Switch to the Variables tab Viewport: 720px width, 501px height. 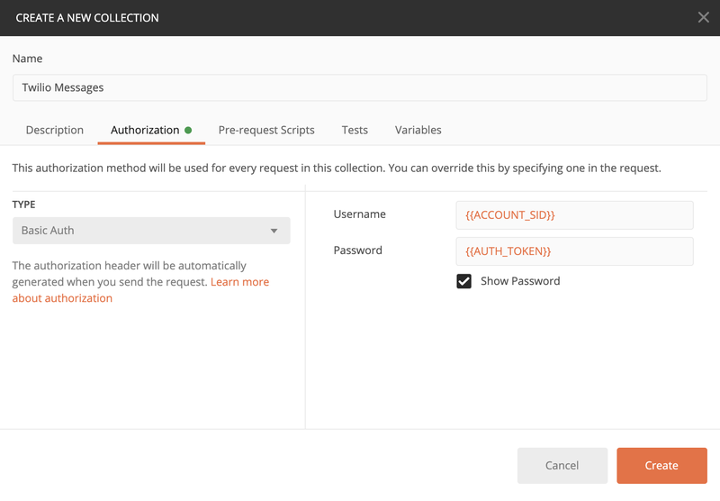pos(418,130)
